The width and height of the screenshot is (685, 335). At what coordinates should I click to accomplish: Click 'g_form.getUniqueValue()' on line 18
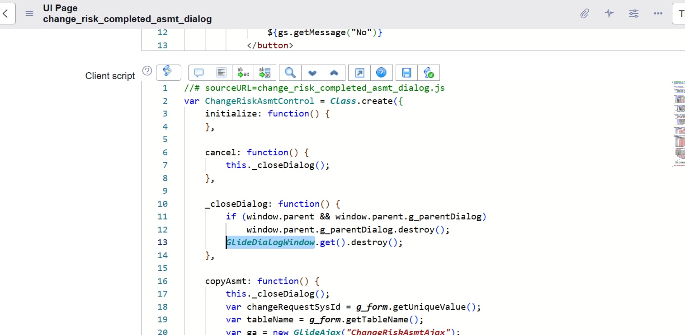416,307
